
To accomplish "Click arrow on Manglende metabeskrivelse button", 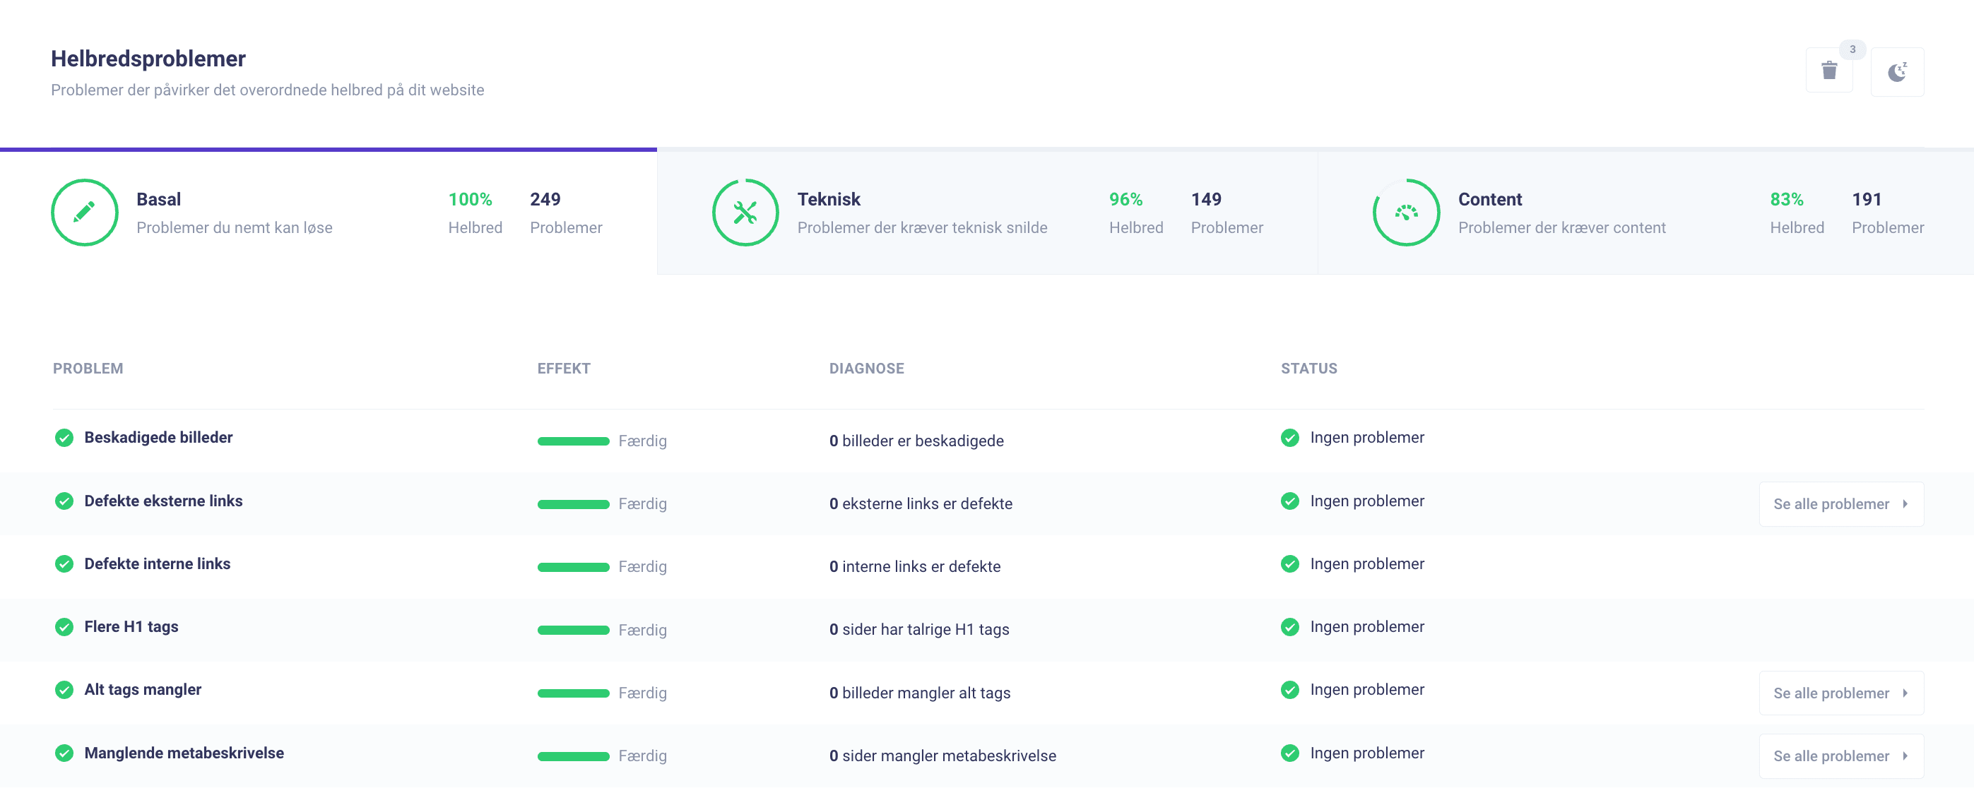I will [x=1905, y=756].
